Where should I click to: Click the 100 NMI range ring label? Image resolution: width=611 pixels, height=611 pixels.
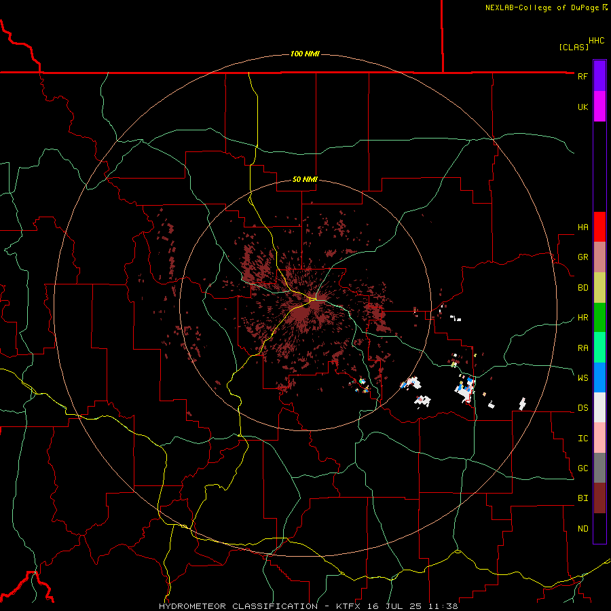305,54
